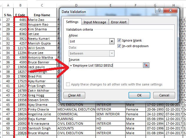
Task: Select the cell with Mario Zao
Action: (42, 20)
